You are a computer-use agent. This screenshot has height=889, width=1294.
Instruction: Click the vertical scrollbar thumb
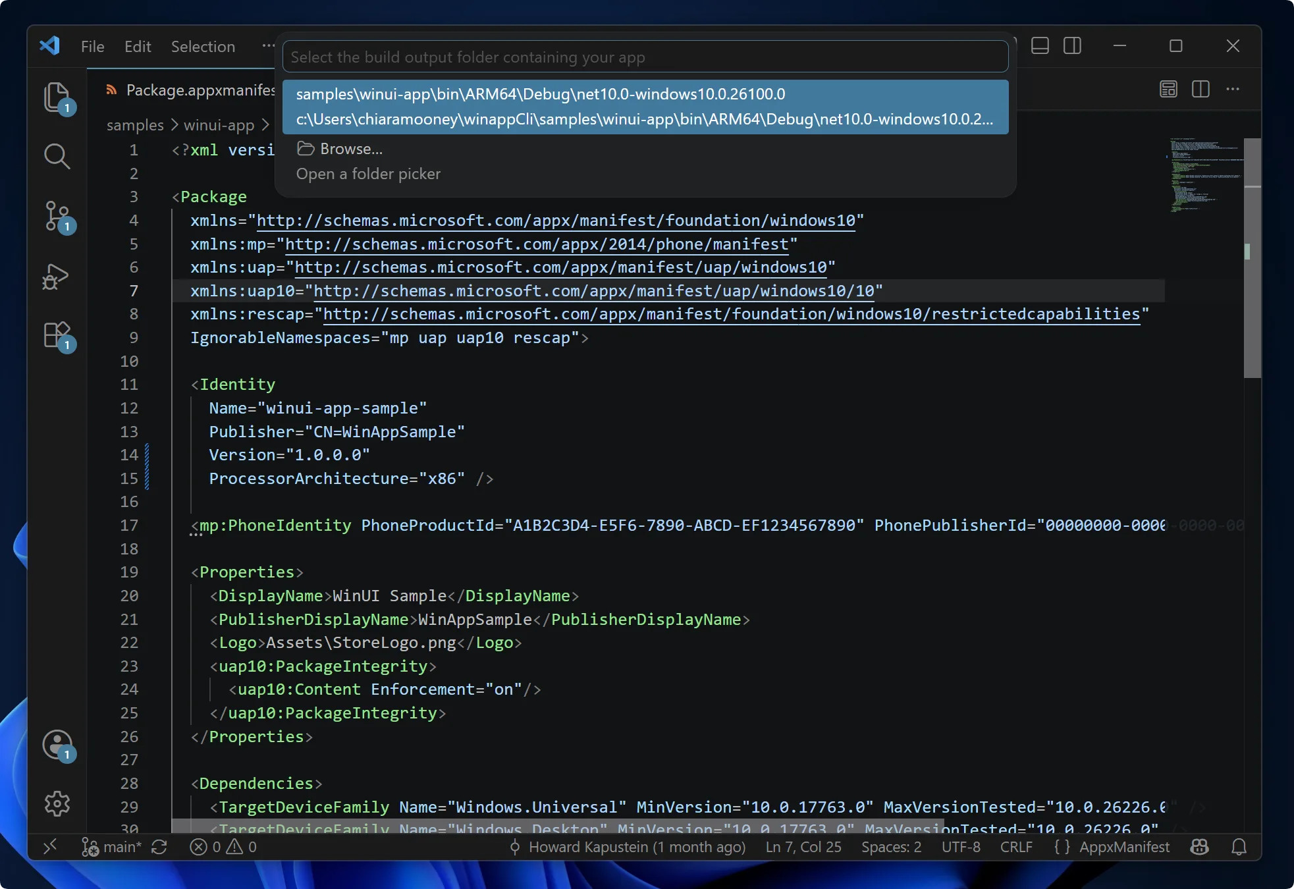coord(1252,258)
